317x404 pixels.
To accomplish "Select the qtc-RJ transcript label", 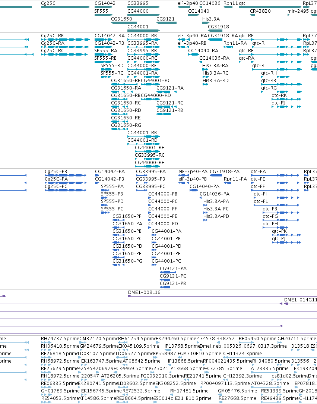I will tap(278, 103).
